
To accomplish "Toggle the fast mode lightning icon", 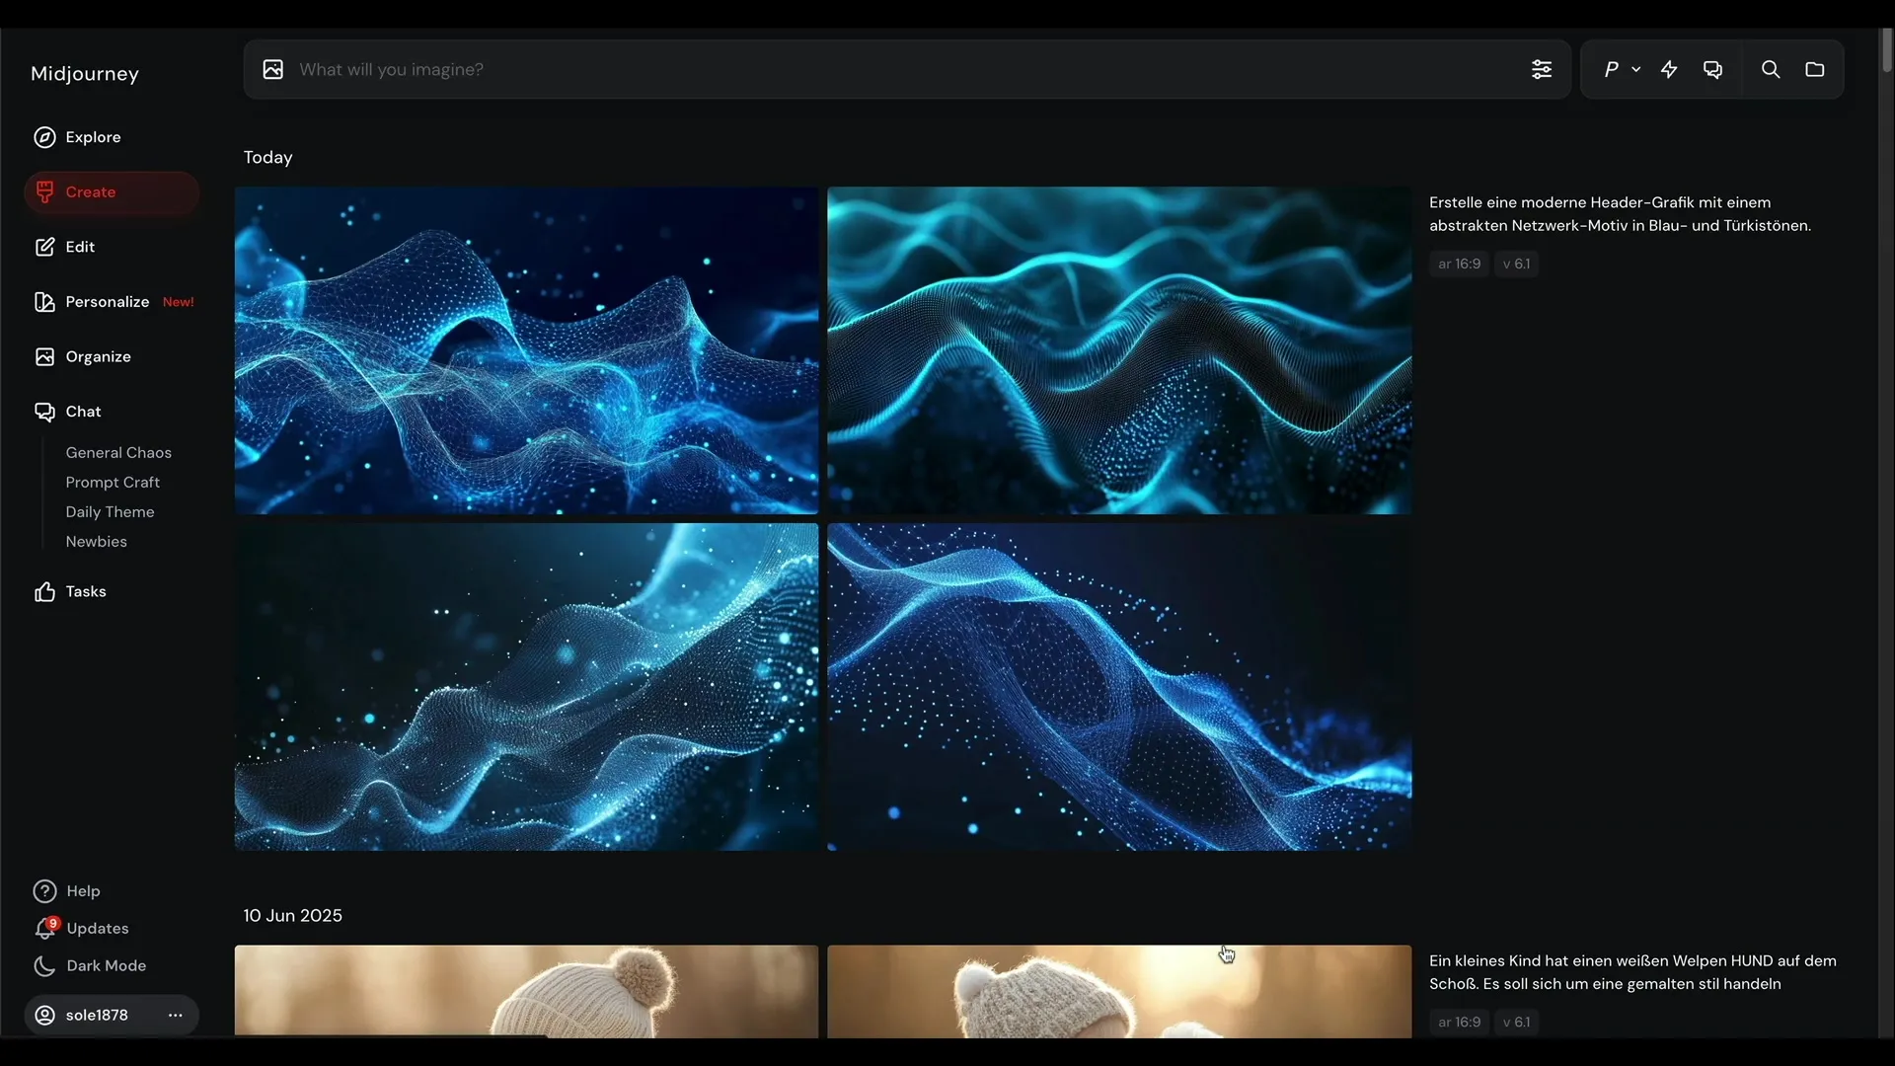I will click(x=1669, y=69).
